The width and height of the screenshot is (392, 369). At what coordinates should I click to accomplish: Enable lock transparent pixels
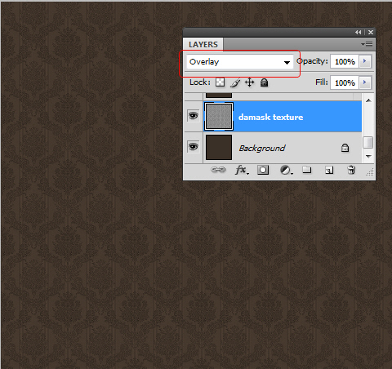pyautogui.click(x=220, y=82)
